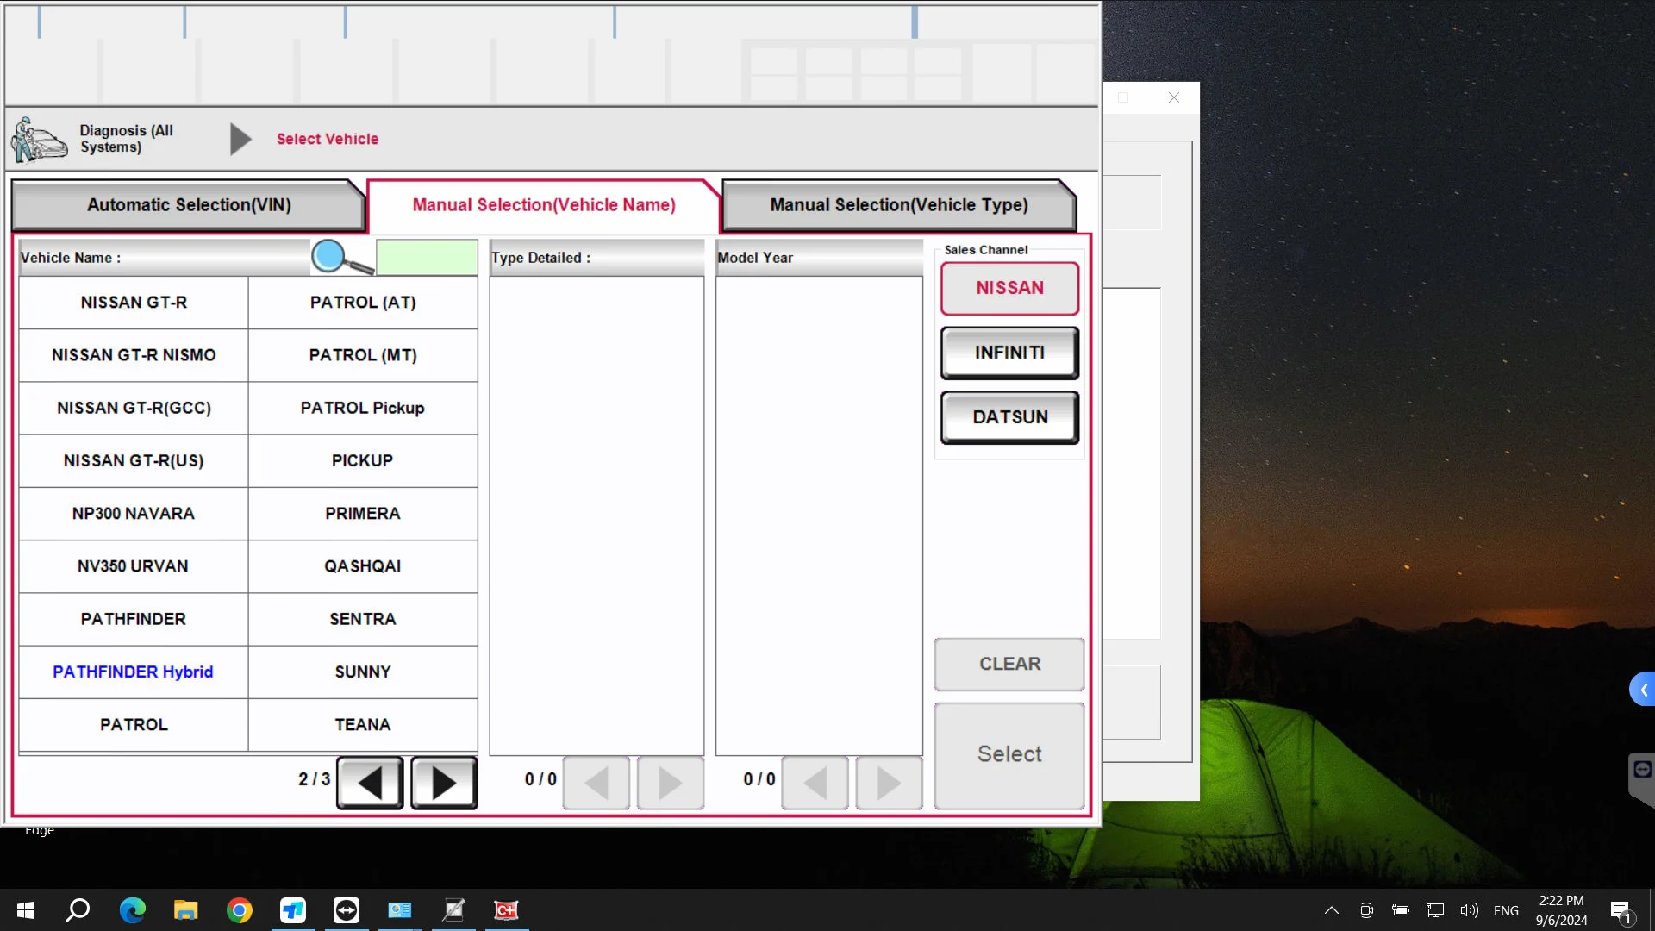
Task: Click the Diagnosis (All Systems) breadcrumb label
Action: point(127,139)
